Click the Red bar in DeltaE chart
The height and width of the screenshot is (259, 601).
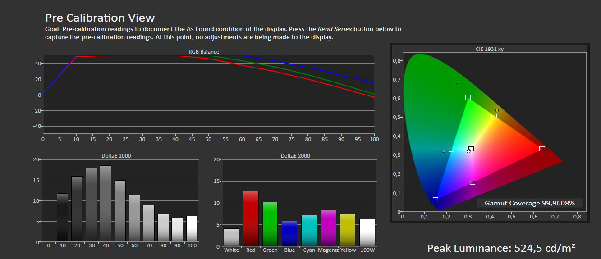click(251, 218)
